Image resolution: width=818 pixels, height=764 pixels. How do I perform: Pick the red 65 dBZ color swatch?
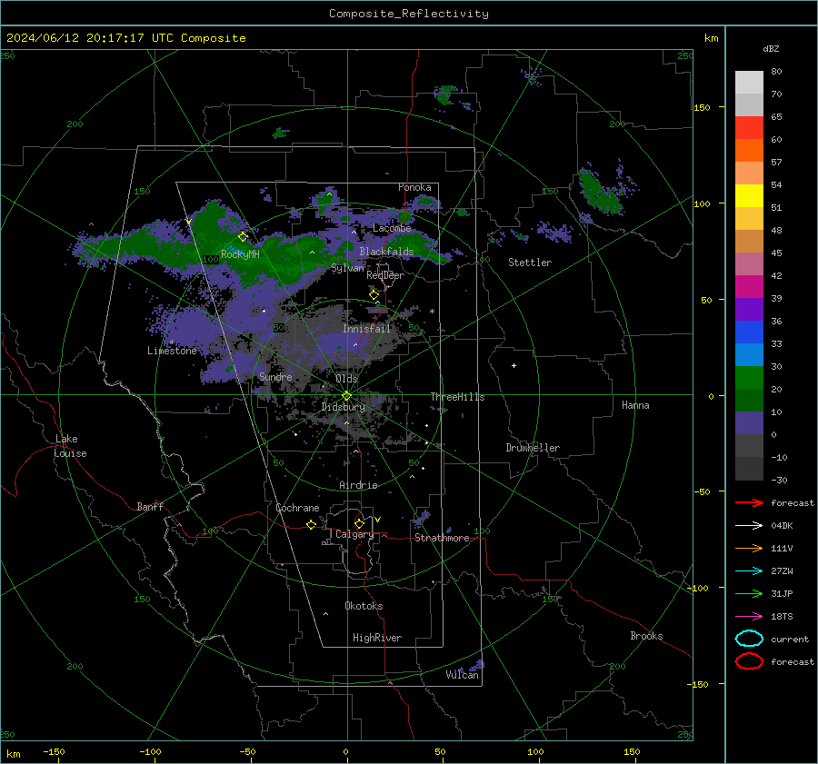pos(749,127)
